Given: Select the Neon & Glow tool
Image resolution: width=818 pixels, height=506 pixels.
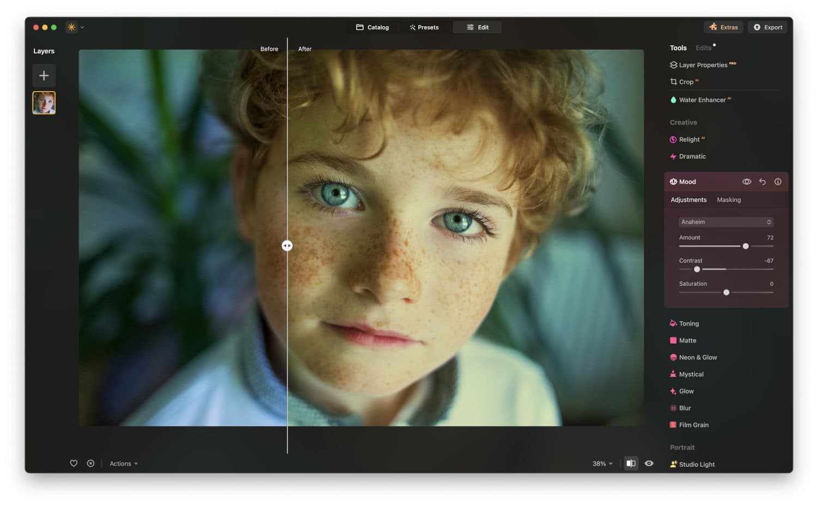Looking at the screenshot, I should 698,357.
